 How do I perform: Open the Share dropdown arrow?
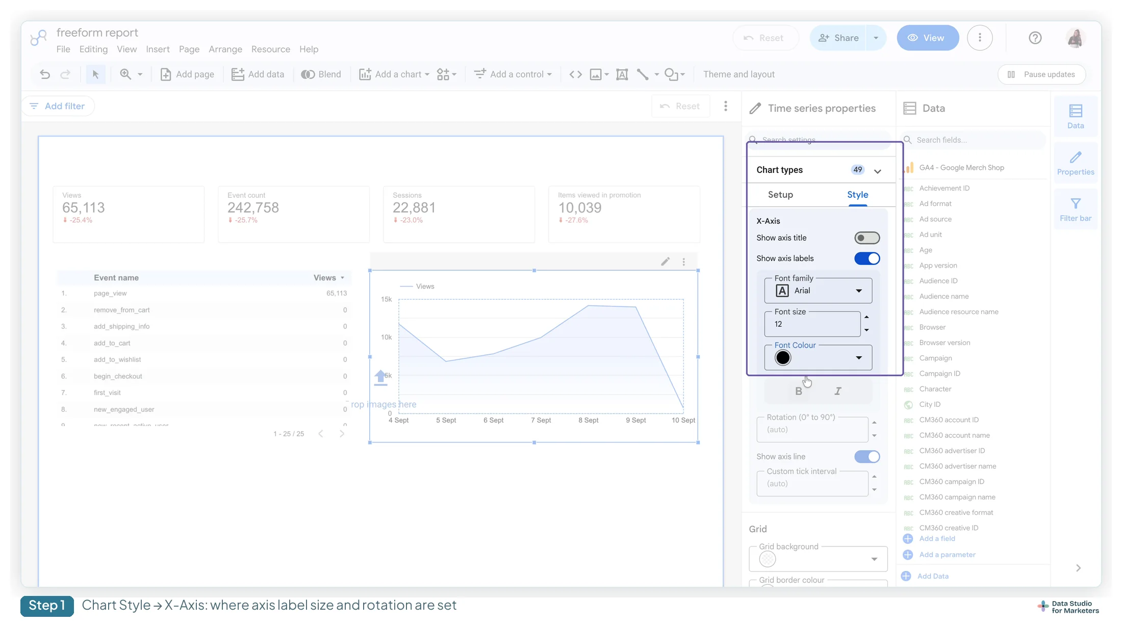[876, 38]
